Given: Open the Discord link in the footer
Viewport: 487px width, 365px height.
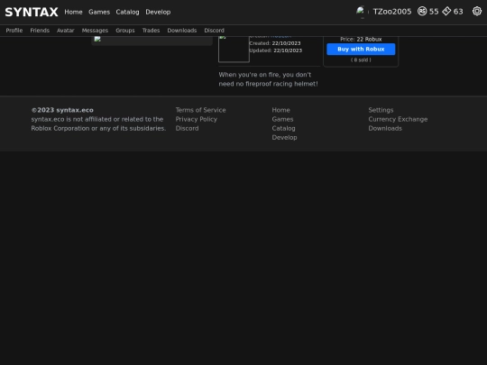Looking at the screenshot, I should pos(187,128).
